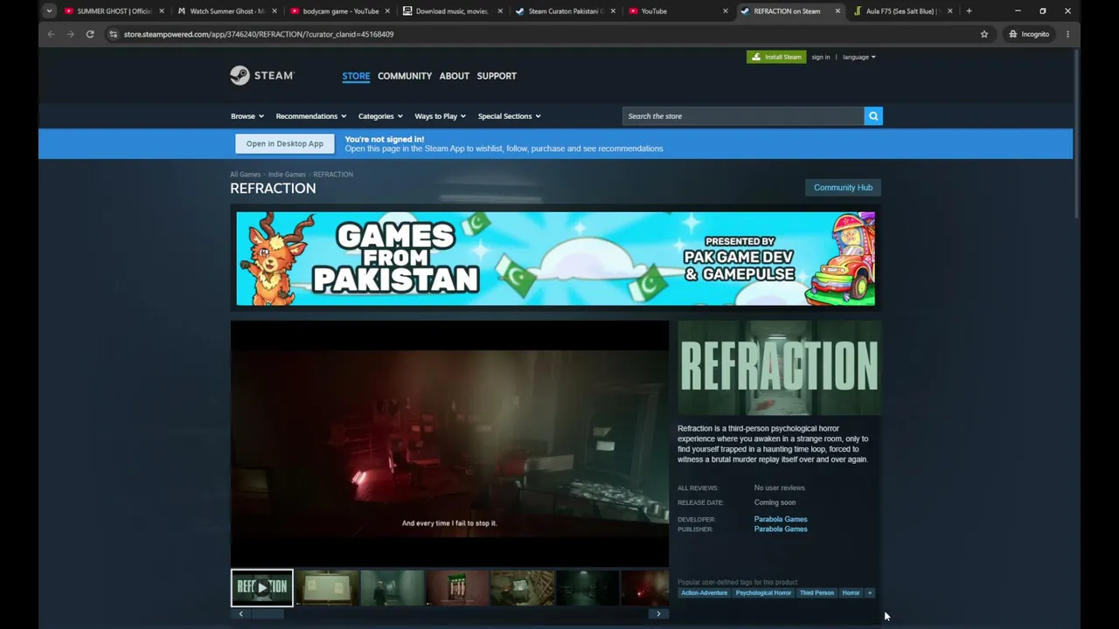Select the Action-Adventure tag
1119x629 pixels.
704,593
